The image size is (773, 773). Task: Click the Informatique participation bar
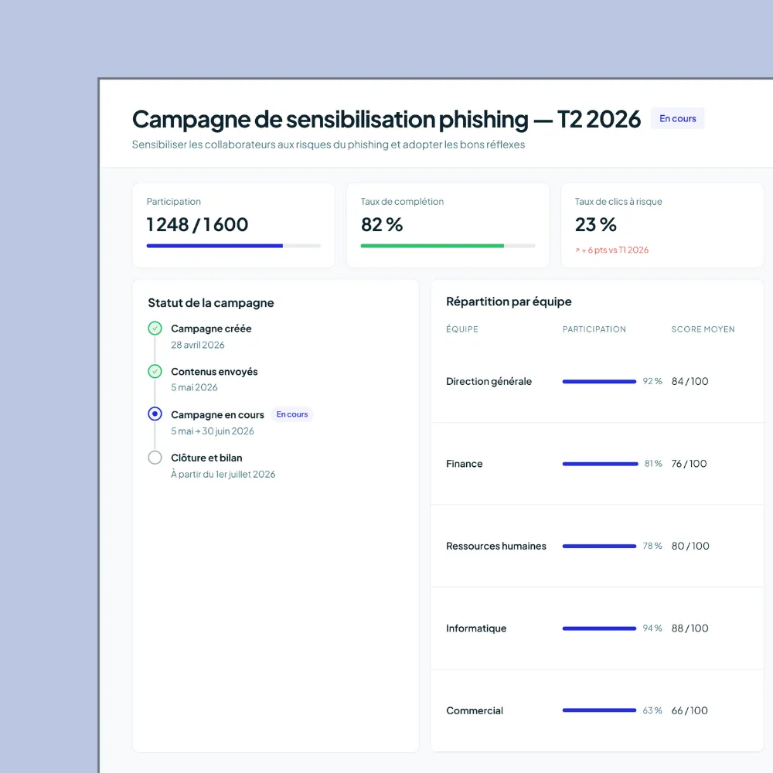click(x=600, y=628)
